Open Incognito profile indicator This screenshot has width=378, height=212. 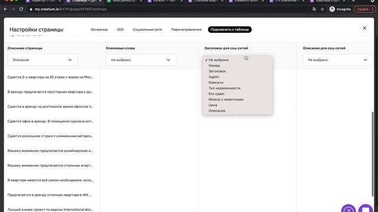coord(340,9)
